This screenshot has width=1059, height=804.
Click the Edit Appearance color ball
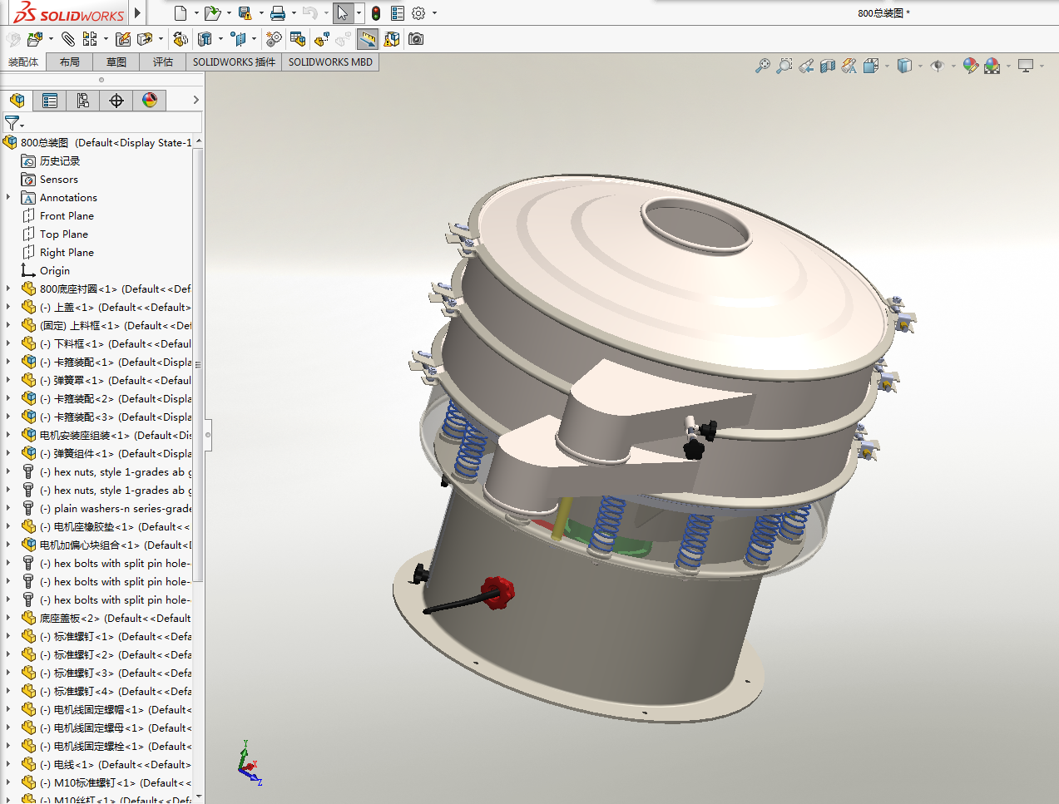pos(970,66)
